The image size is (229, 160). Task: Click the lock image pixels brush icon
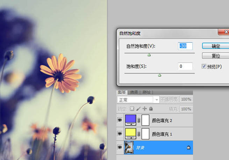(x=138, y=109)
